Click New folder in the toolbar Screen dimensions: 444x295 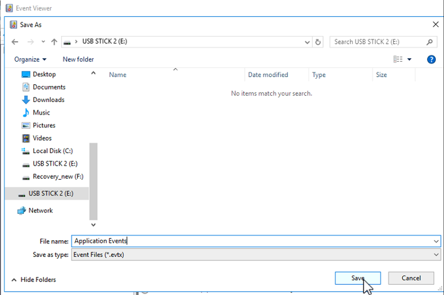pyautogui.click(x=78, y=59)
